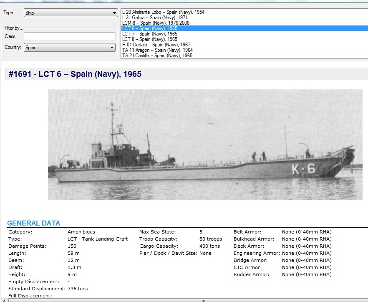Click the LCT - Tank Landing Craft type value
368x302 pixels.
click(98, 239)
